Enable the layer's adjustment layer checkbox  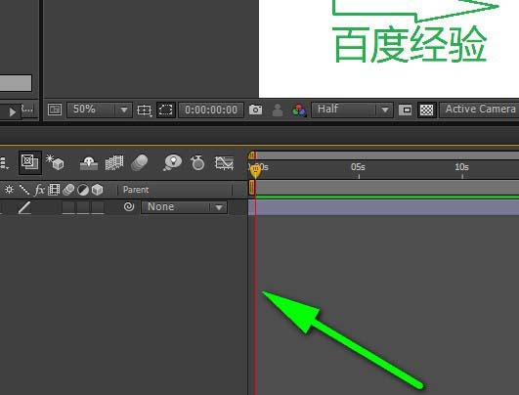[83, 207]
